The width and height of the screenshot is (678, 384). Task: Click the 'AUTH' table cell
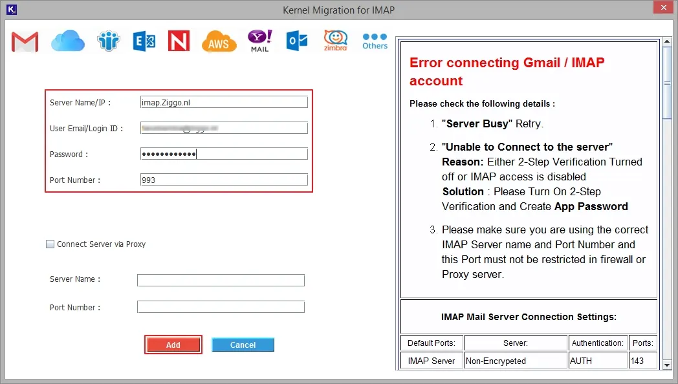[x=598, y=361]
